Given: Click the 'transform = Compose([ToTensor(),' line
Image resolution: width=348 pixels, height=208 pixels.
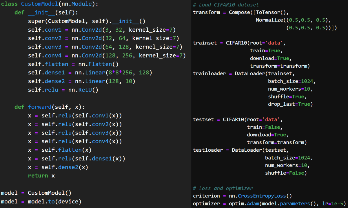Looking at the screenshot, I should point(241,12).
